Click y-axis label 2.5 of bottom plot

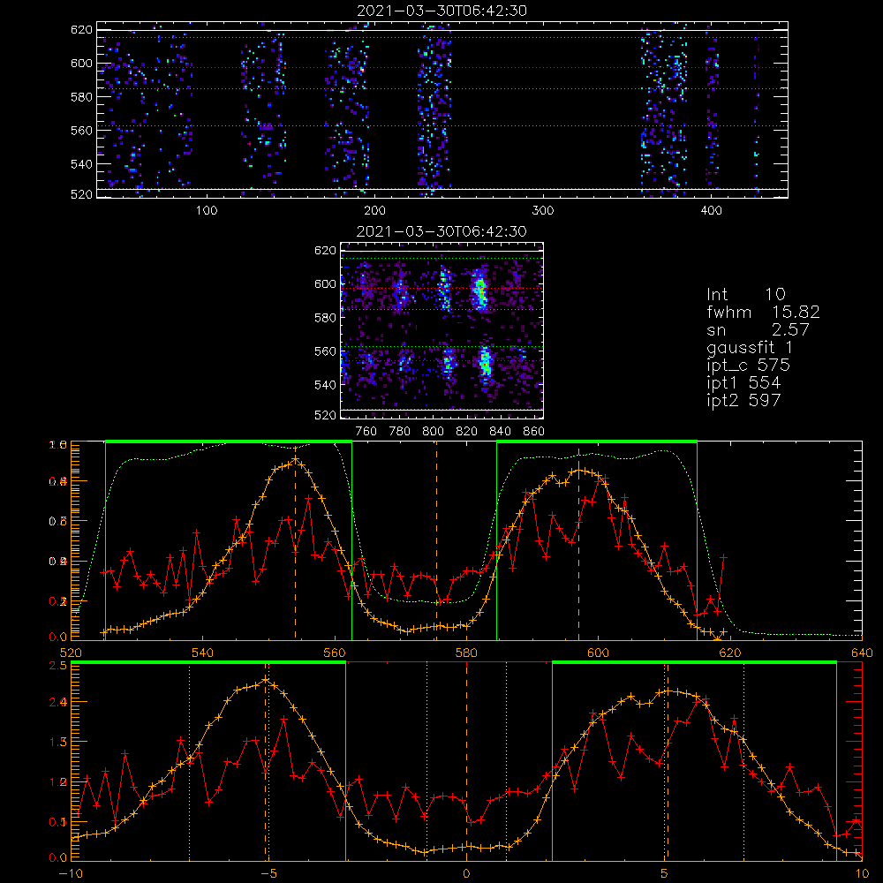[58, 666]
